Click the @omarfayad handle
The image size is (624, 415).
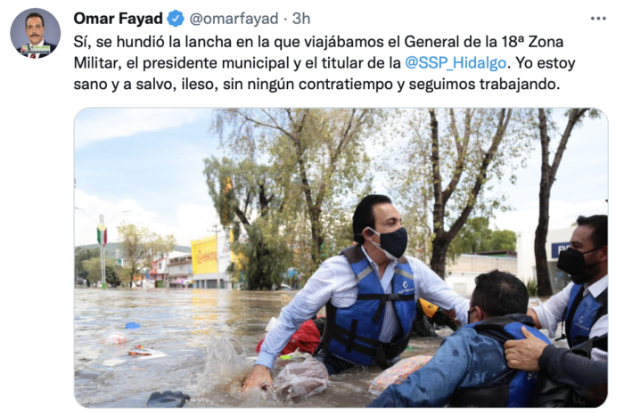234,19
